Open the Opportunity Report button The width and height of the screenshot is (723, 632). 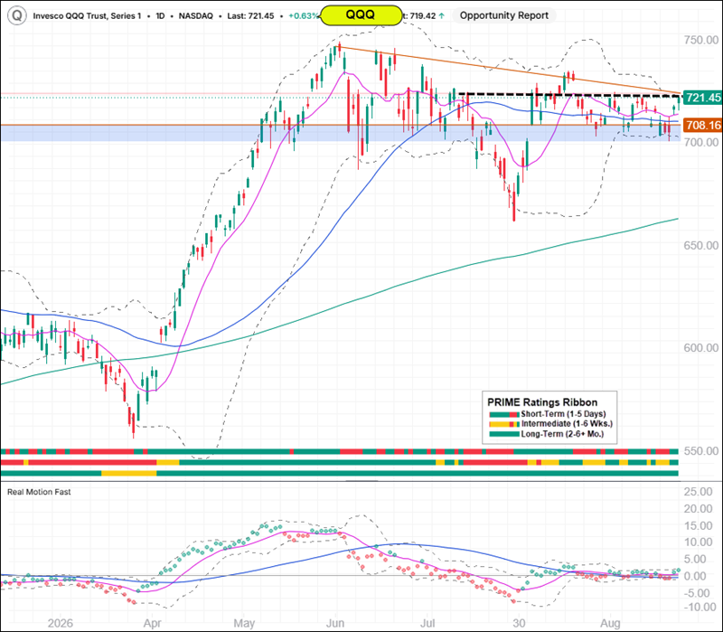pos(504,15)
